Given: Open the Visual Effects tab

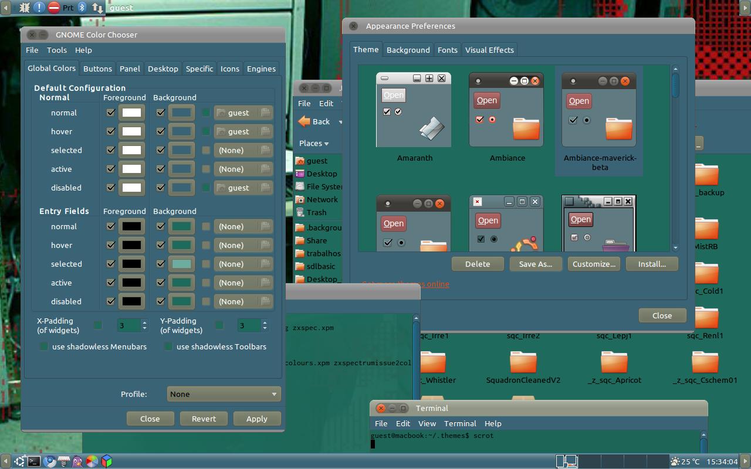Looking at the screenshot, I should click(489, 50).
